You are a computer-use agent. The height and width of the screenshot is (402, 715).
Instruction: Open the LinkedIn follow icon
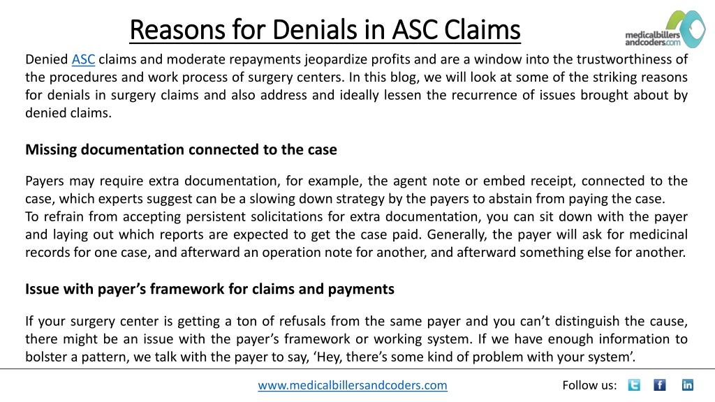(688, 385)
